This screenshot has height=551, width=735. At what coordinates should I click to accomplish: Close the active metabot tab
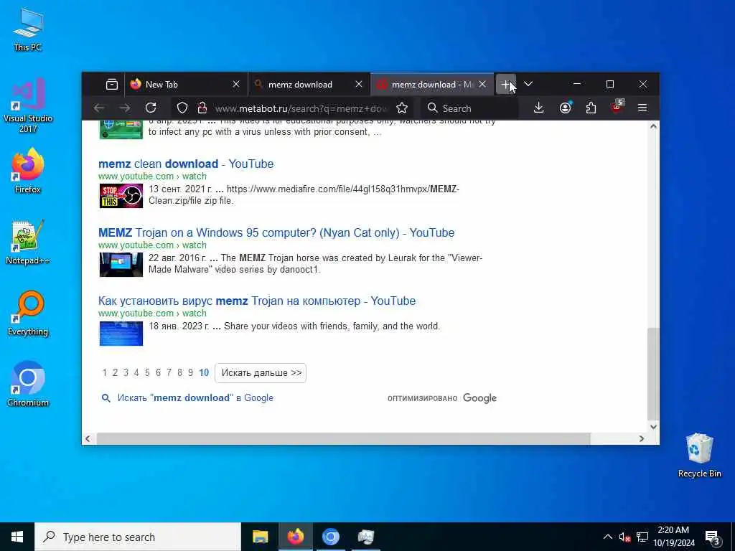tap(482, 85)
